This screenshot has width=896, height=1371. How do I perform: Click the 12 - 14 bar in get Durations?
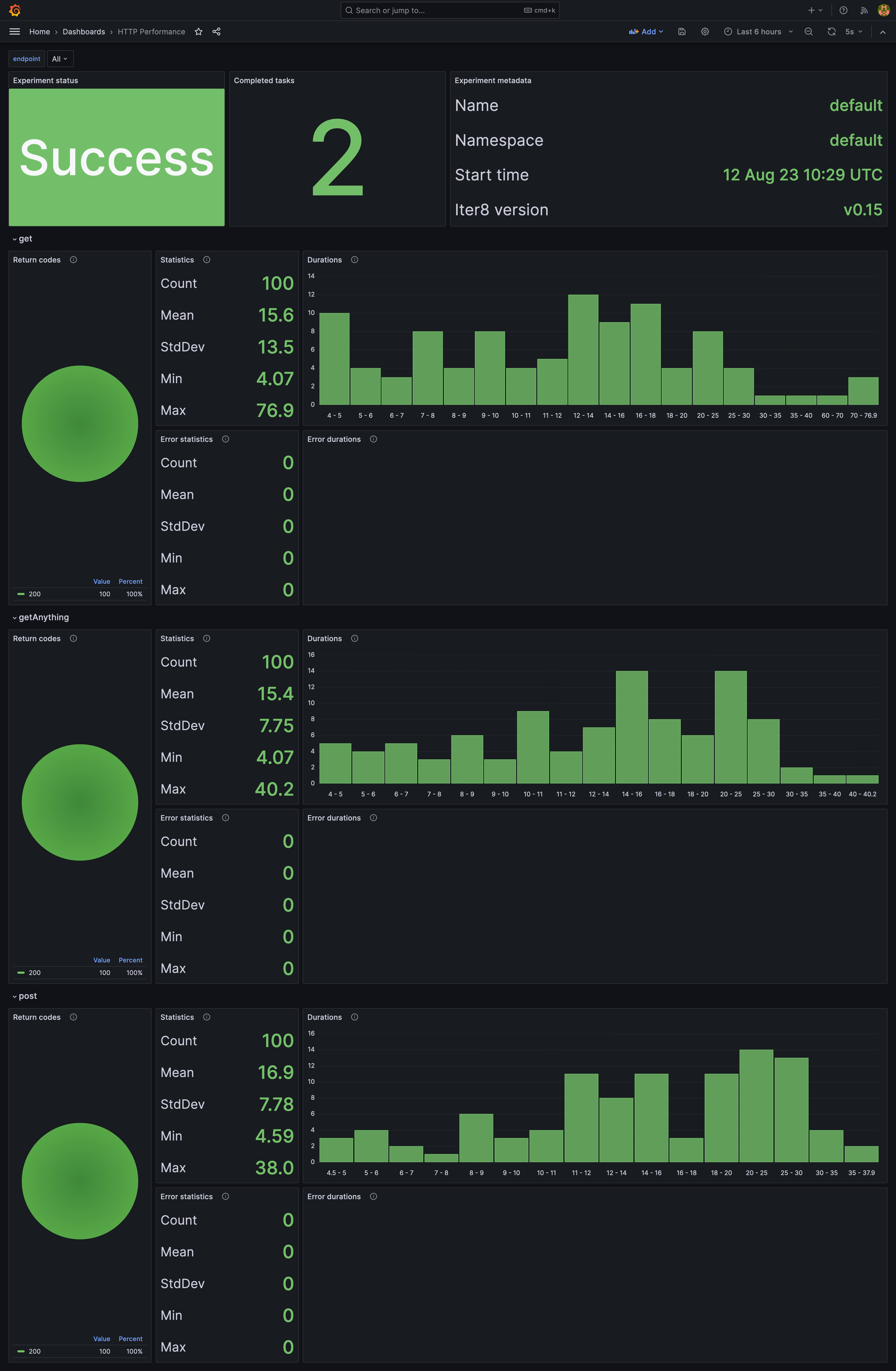point(583,350)
